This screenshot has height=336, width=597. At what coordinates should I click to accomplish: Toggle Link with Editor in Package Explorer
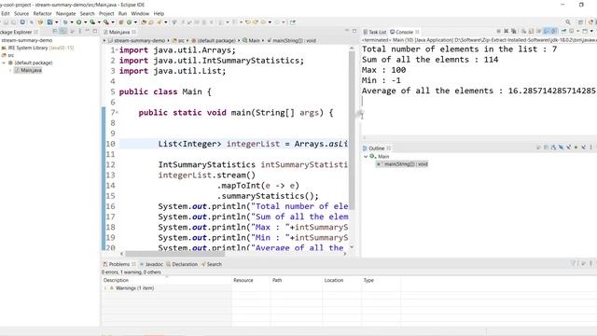pyautogui.click(x=63, y=32)
